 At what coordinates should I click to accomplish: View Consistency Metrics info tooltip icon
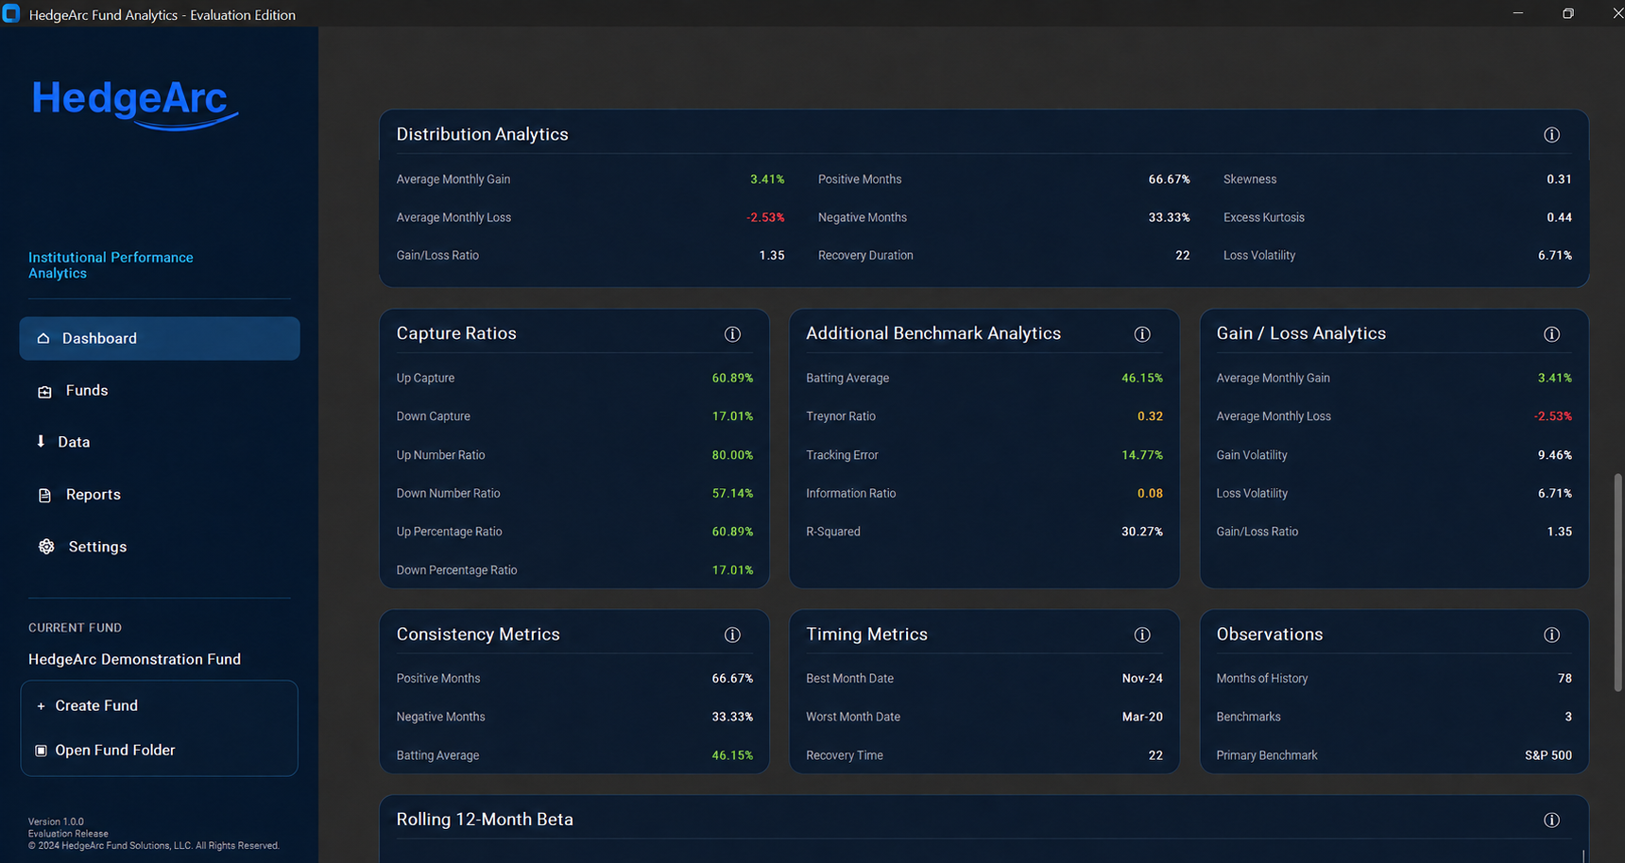coord(732,635)
